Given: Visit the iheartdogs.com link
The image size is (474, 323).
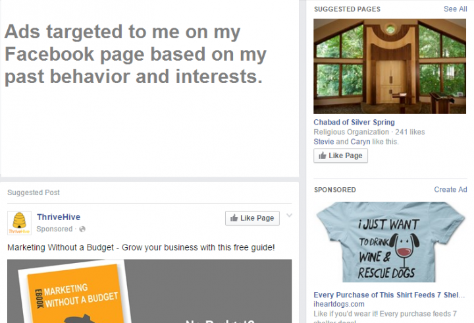Looking at the screenshot, I should [339, 304].
